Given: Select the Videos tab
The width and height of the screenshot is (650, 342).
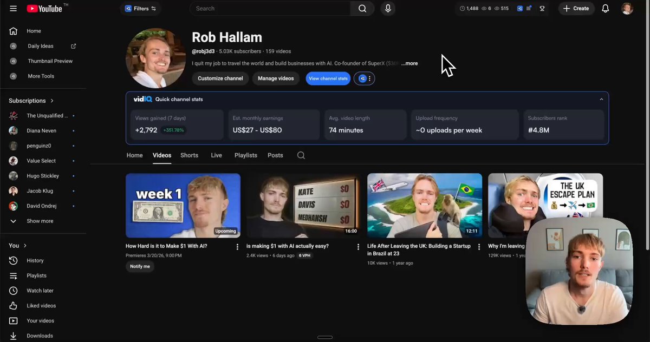Looking at the screenshot, I should click(x=162, y=155).
